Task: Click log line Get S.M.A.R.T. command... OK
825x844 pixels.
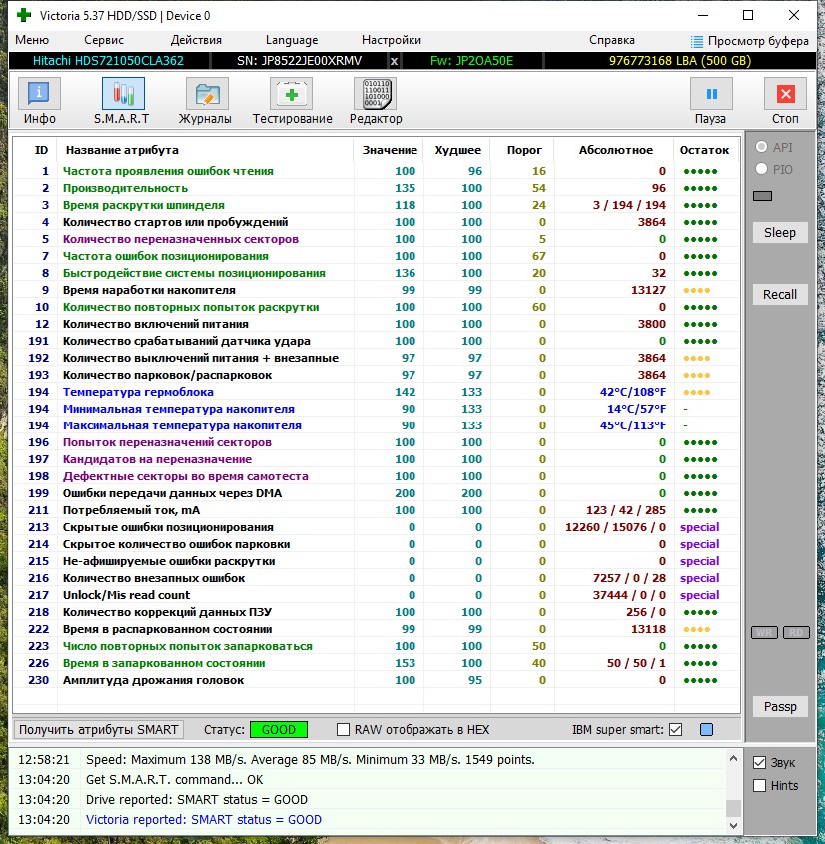Action: pos(175,780)
